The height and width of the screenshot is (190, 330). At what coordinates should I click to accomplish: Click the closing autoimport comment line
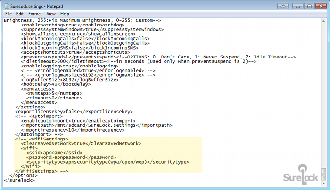[x=39, y=134]
